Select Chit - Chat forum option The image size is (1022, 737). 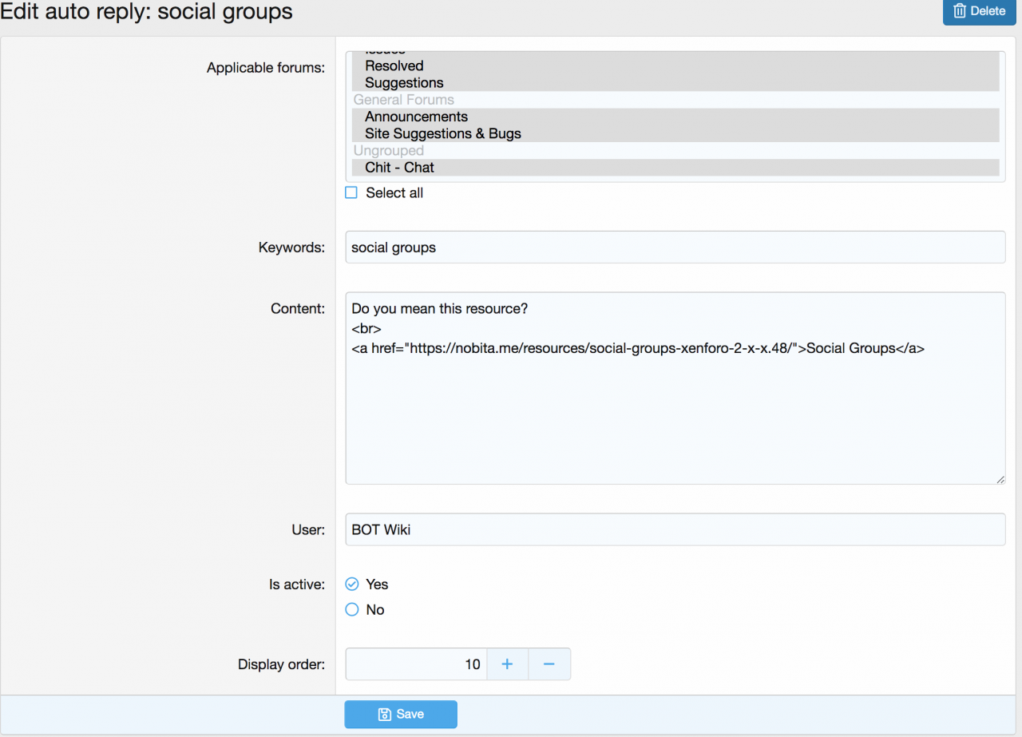[399, 168]
